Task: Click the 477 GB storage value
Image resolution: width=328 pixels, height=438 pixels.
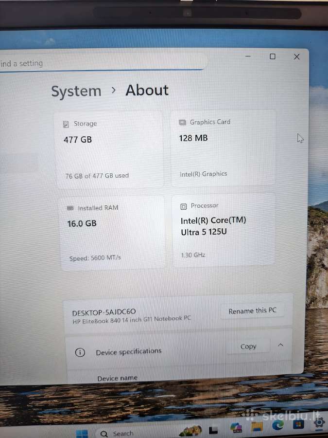Action: click(x=78, y=140)
